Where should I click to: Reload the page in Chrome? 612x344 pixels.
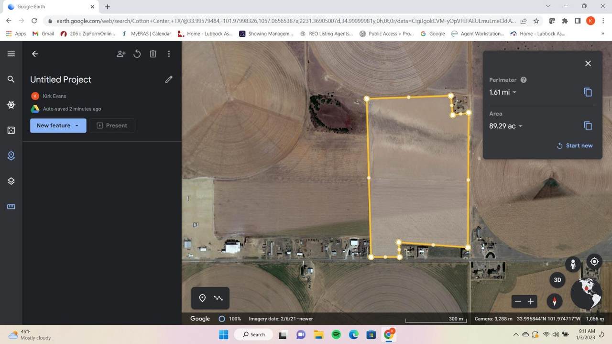[34, 21]
